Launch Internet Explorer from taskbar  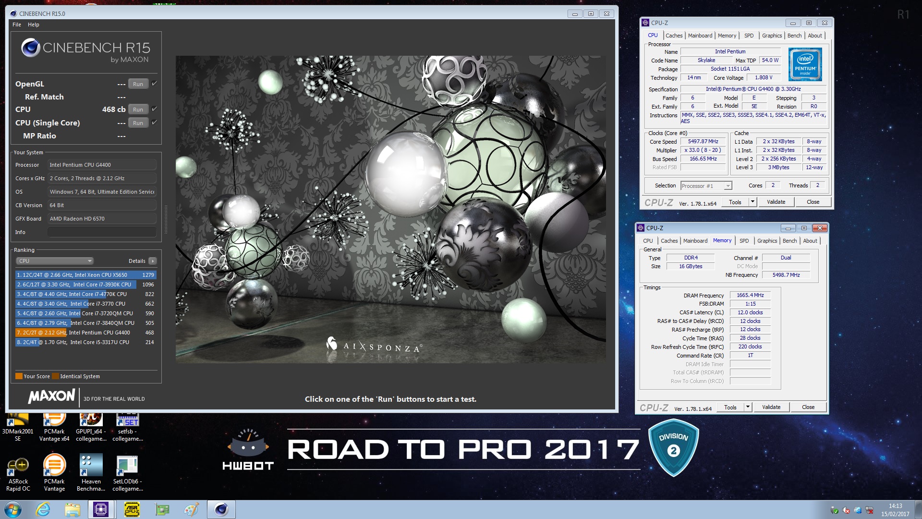point(43,509)
